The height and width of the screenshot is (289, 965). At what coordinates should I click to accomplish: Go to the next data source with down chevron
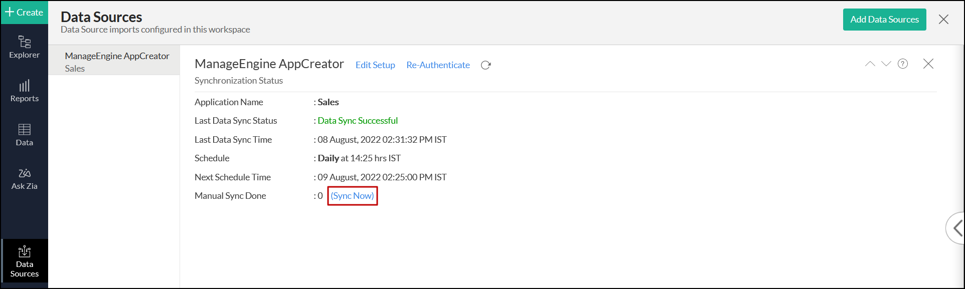click(x=886, y=64)
